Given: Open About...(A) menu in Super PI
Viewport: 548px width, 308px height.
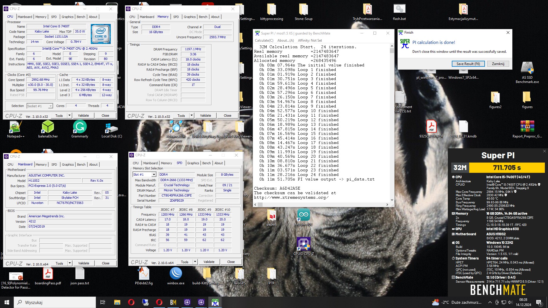Looking at the screenshot, I should pos(285,40).
